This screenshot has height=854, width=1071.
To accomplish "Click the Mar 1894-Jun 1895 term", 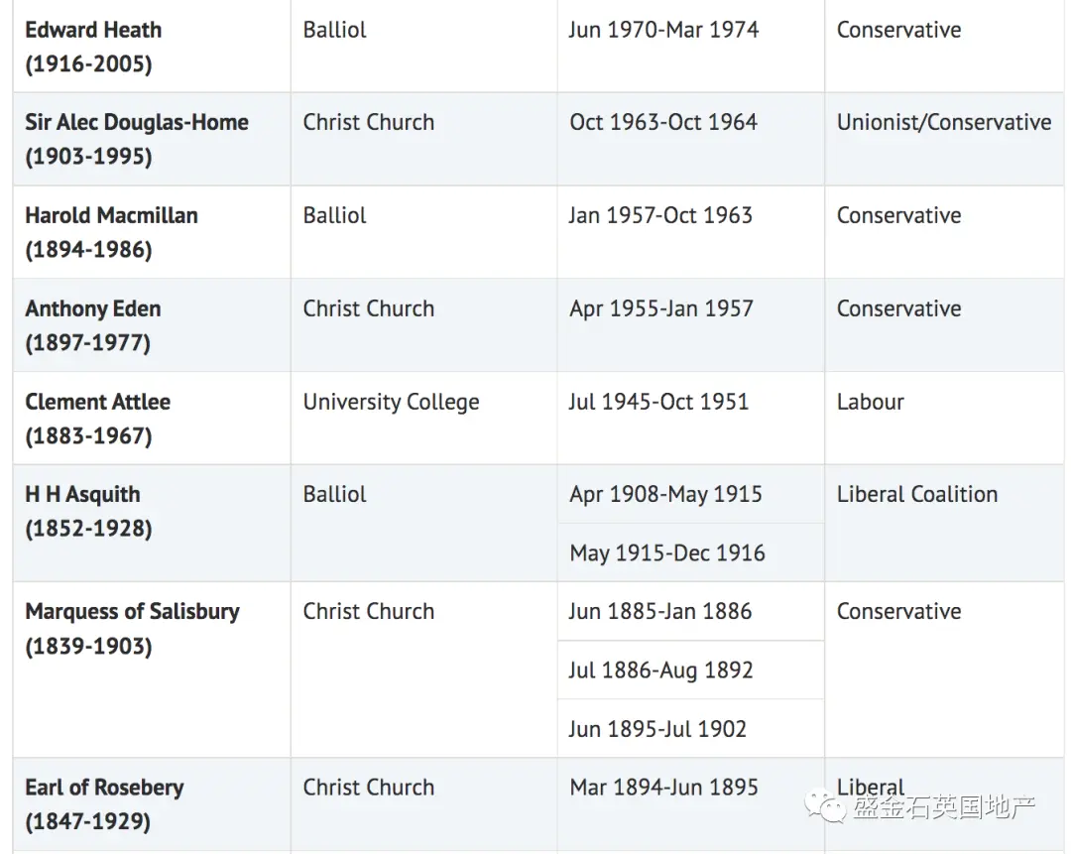I will pos(663,787).
